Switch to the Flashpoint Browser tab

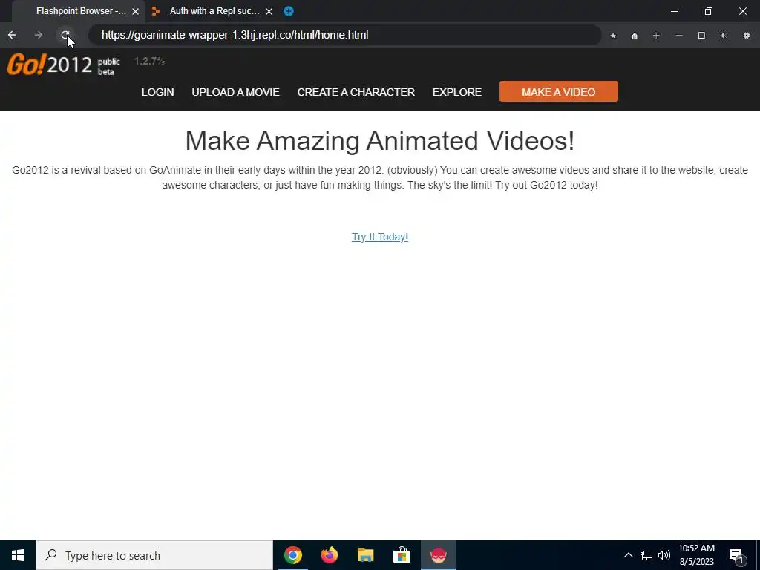pos(77,11)
